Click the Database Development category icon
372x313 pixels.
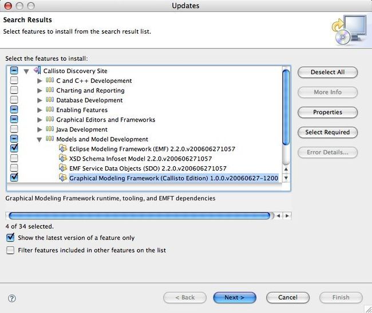[x=50, y=99]
